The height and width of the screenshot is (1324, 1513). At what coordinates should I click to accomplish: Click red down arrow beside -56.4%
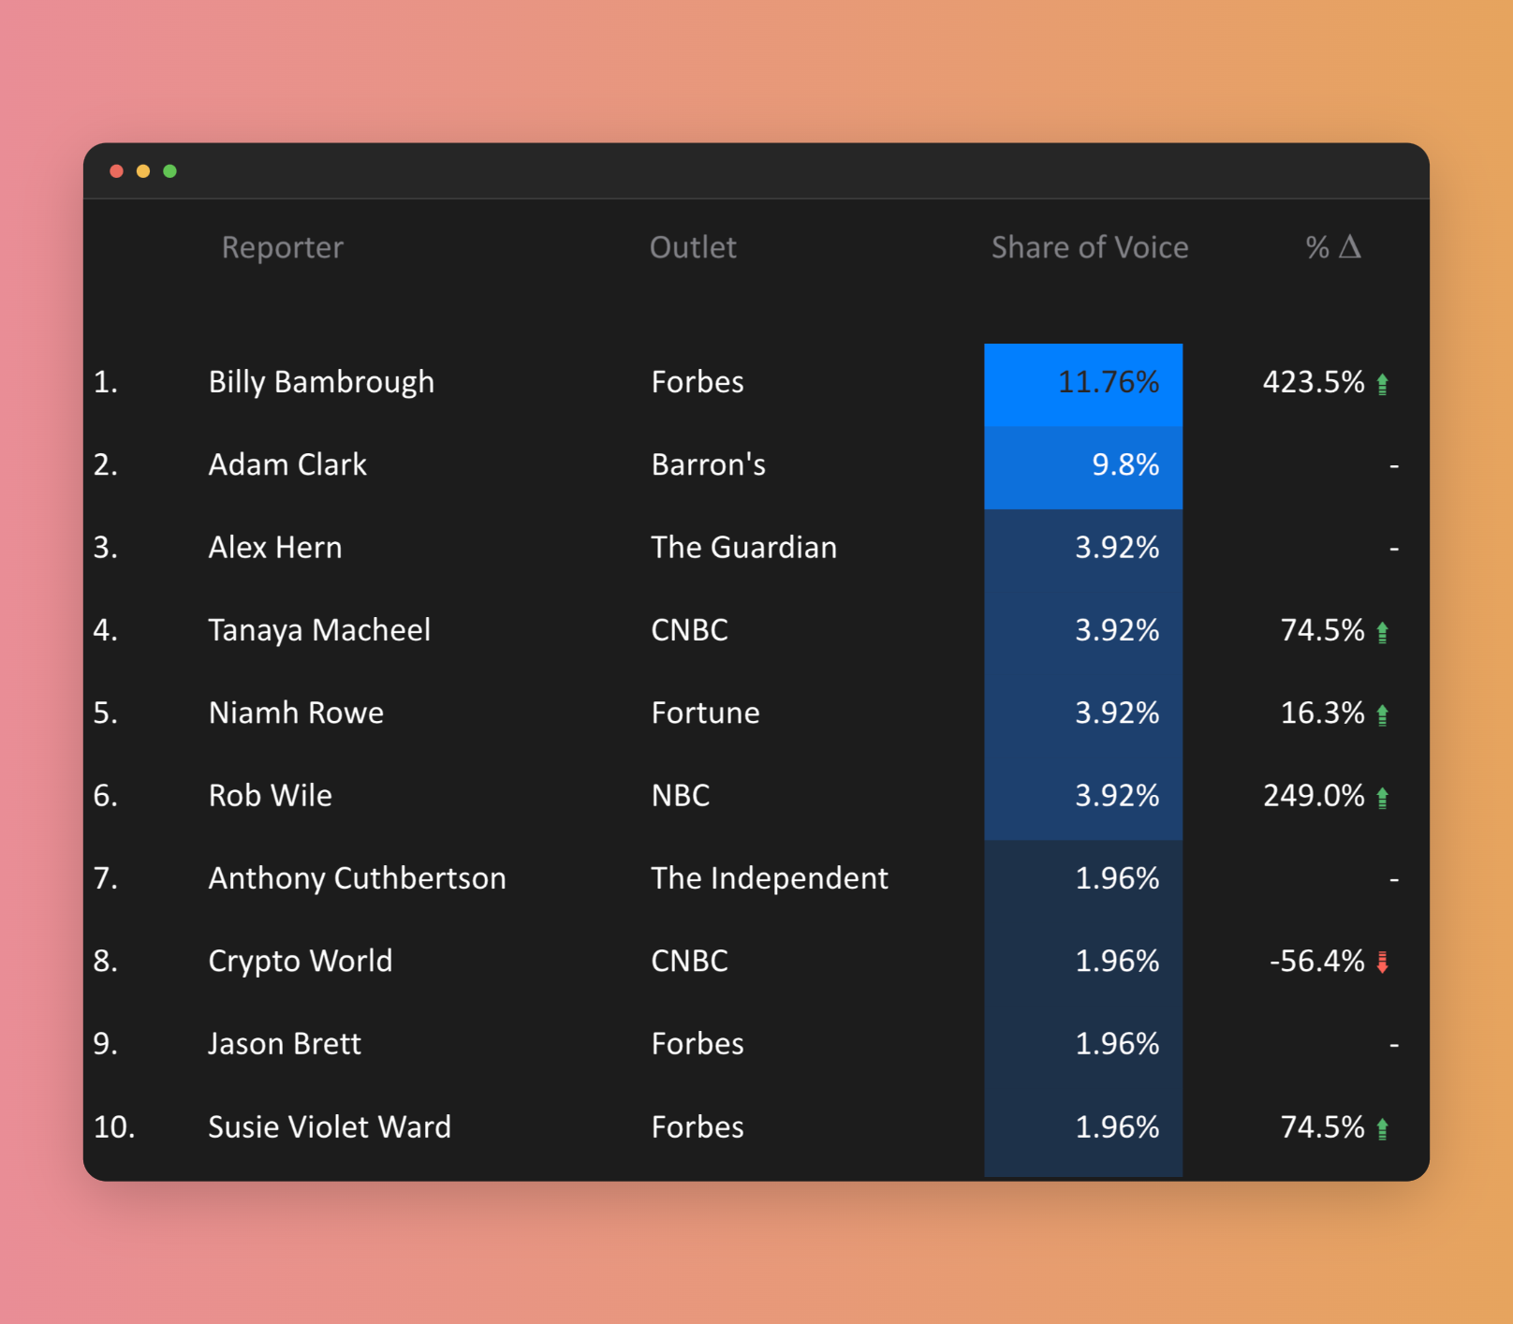click(x=1382, y=962)
